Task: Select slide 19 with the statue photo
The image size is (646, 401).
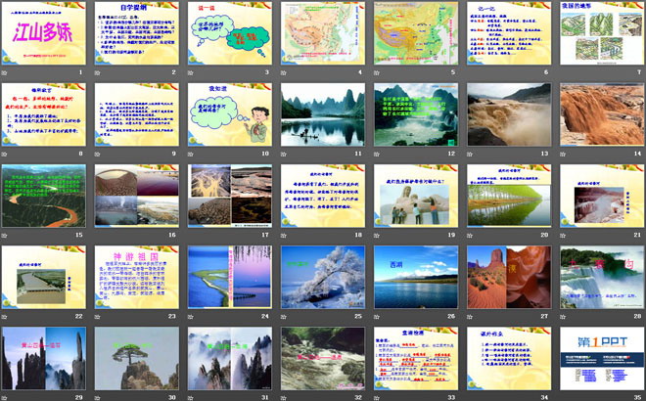Action: pos(416,196)
